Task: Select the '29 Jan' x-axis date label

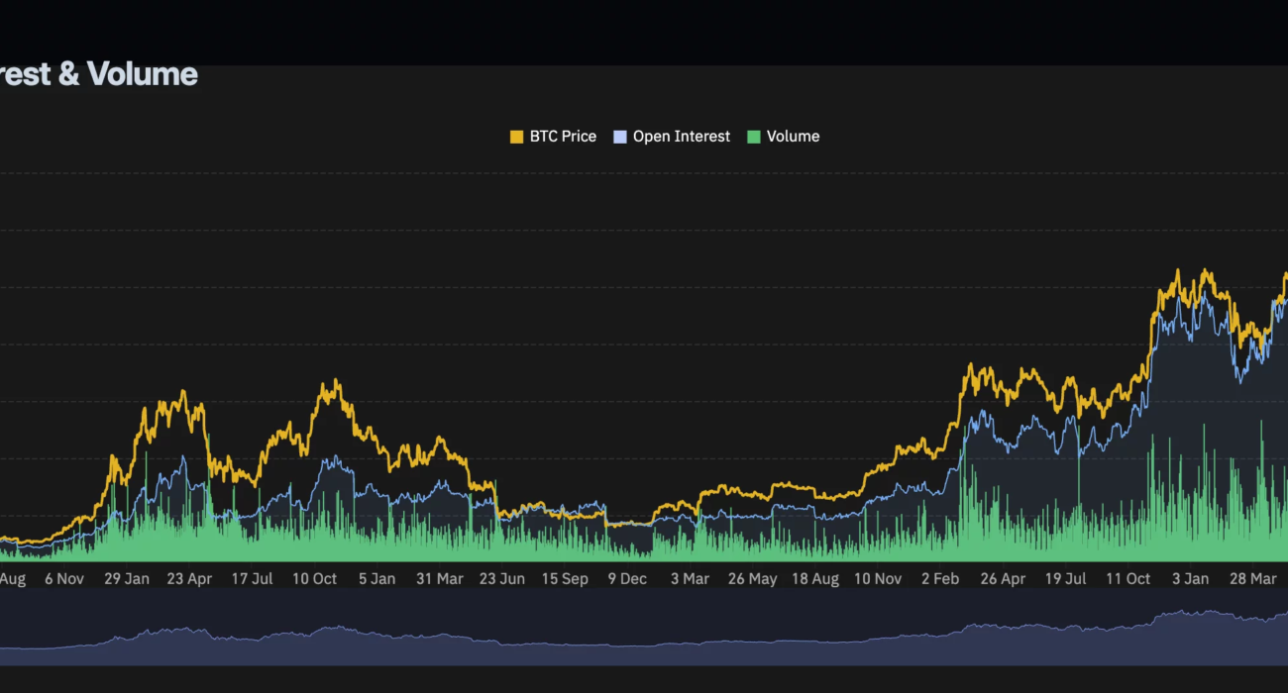Action: (127, 579)
